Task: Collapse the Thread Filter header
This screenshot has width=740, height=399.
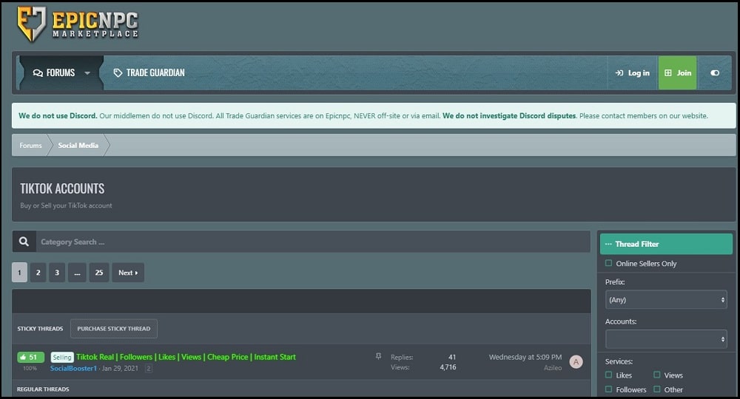Action: coord(666,244)
